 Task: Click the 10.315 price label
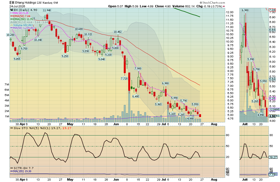point(88,34)
